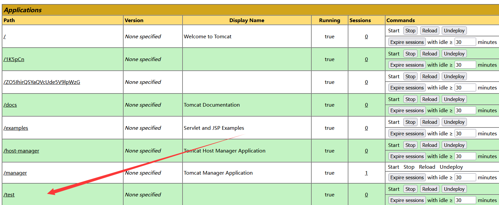The height and width of the screenshot is (205, 499).
Task: Undeploy the /ZO5IhirQSYaQVcUde5V9lpWzG application
Action: point(454,77)
